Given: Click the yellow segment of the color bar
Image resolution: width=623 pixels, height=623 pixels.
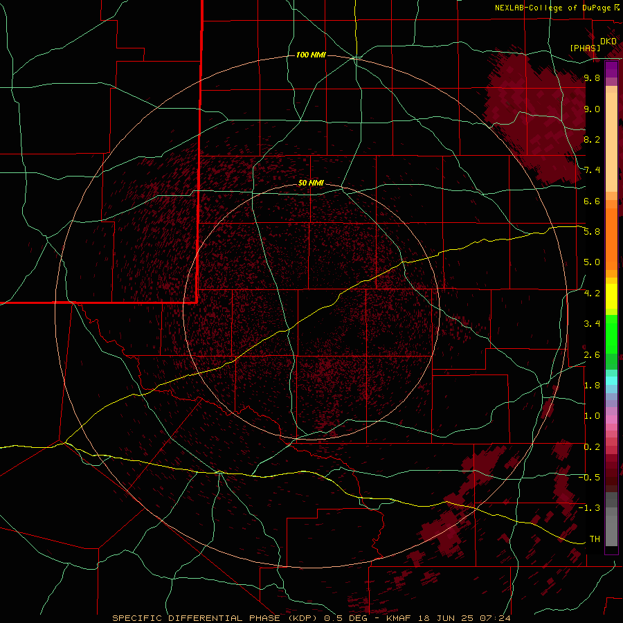Looking at the screenshot, I should pyautogui.click(x=611, y=296).
